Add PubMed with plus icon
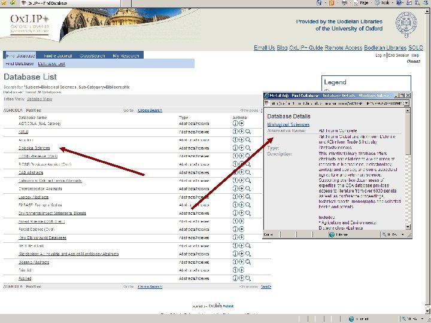The height and width of the screenshot is (323, 431). point(241,278)
